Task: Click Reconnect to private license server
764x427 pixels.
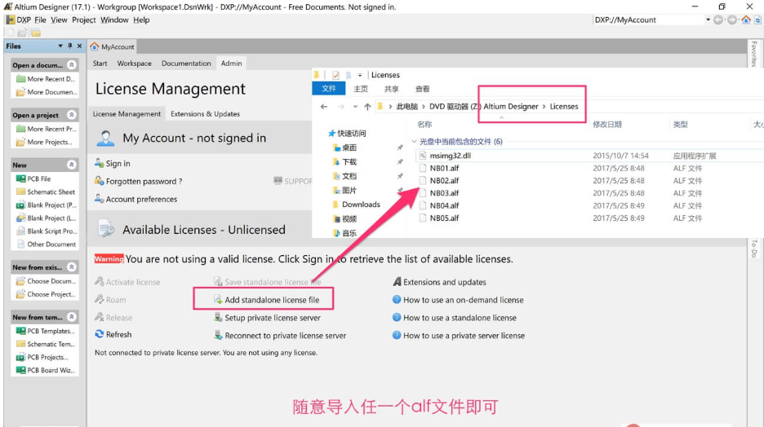Action: coord(280,336)
